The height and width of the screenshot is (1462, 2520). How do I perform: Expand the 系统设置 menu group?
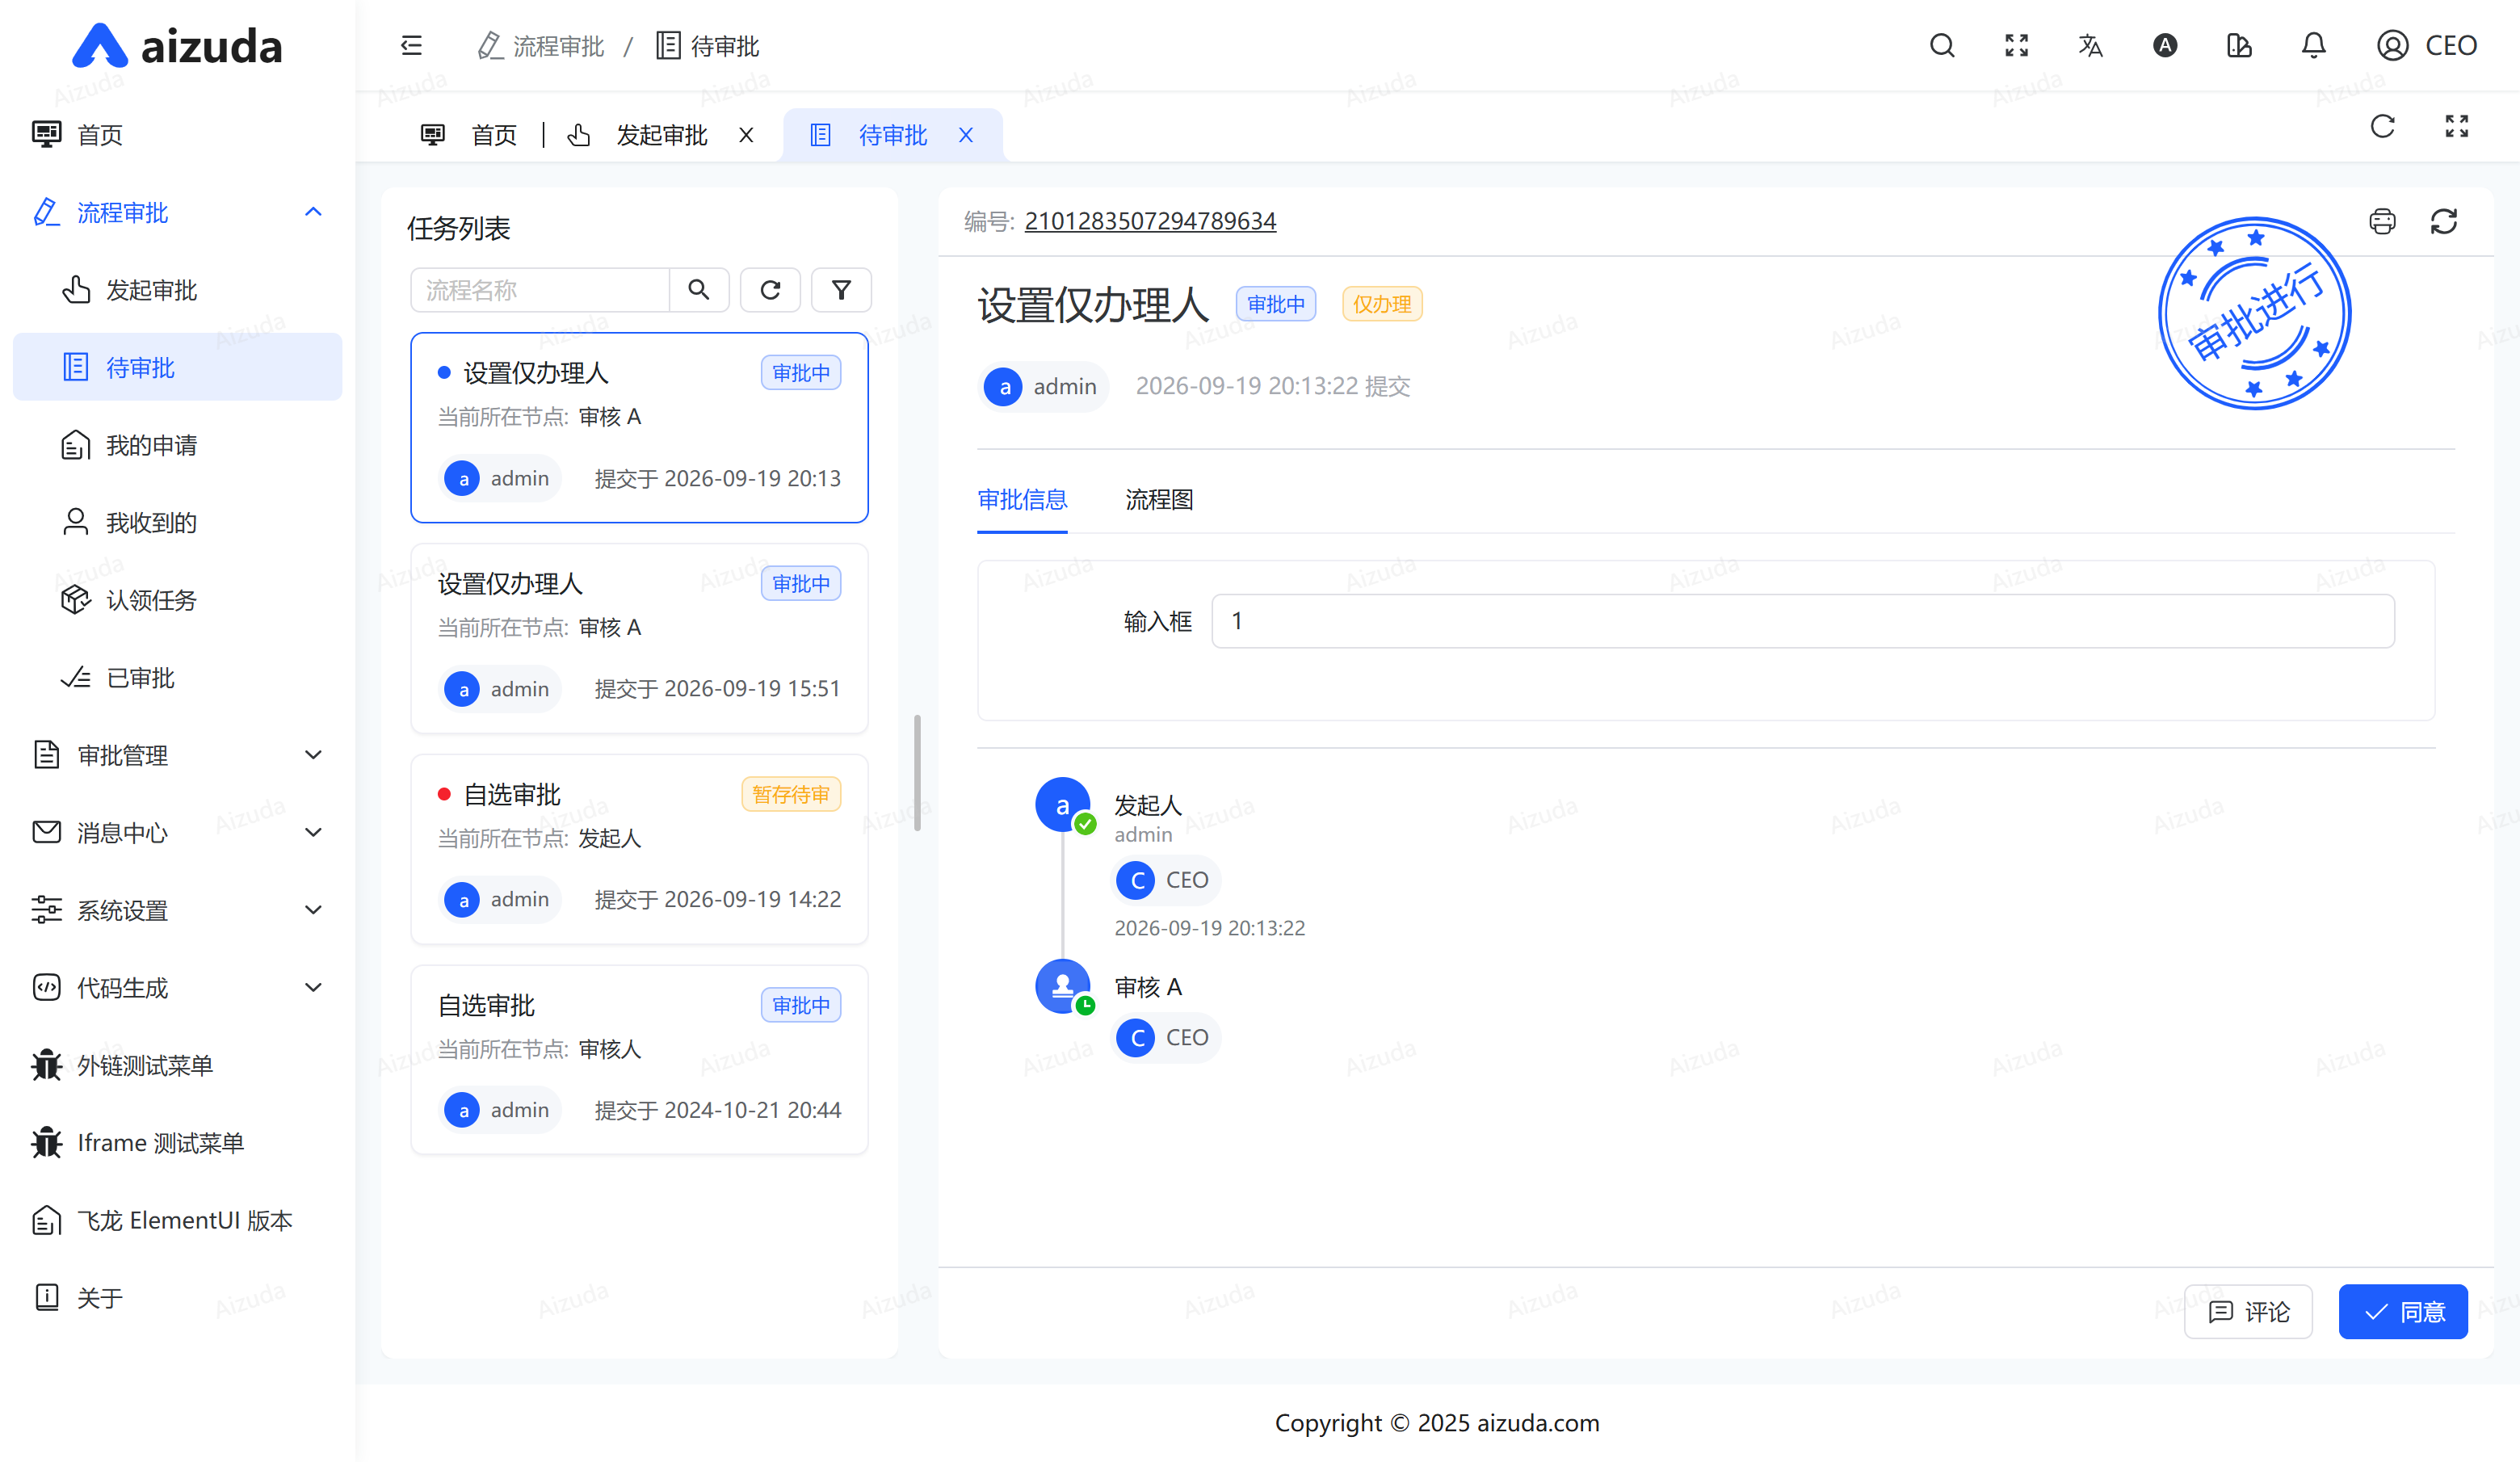pyautogui.click(x=178, y=910)
